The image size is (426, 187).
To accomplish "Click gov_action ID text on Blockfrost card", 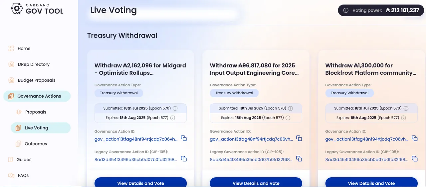I will 367,139.
